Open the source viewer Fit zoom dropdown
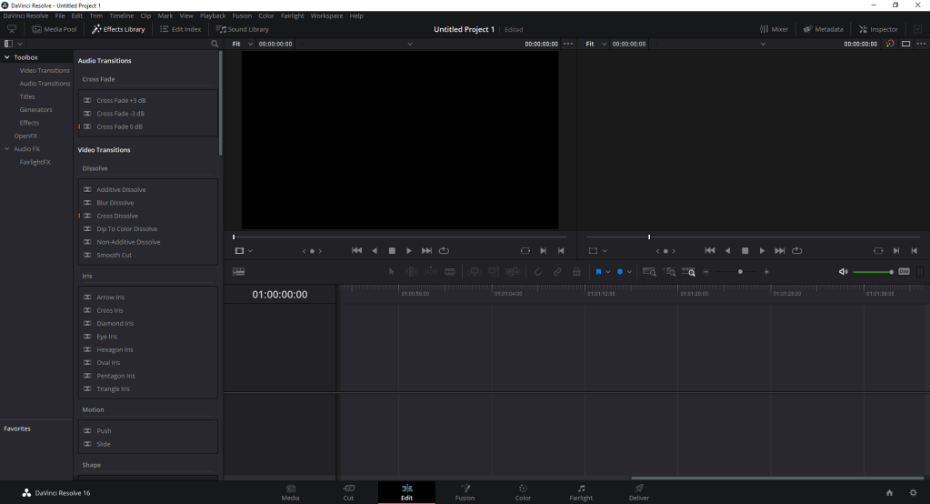Image resolution: width=930 pixels, height=504 pixels. (241, 44)
